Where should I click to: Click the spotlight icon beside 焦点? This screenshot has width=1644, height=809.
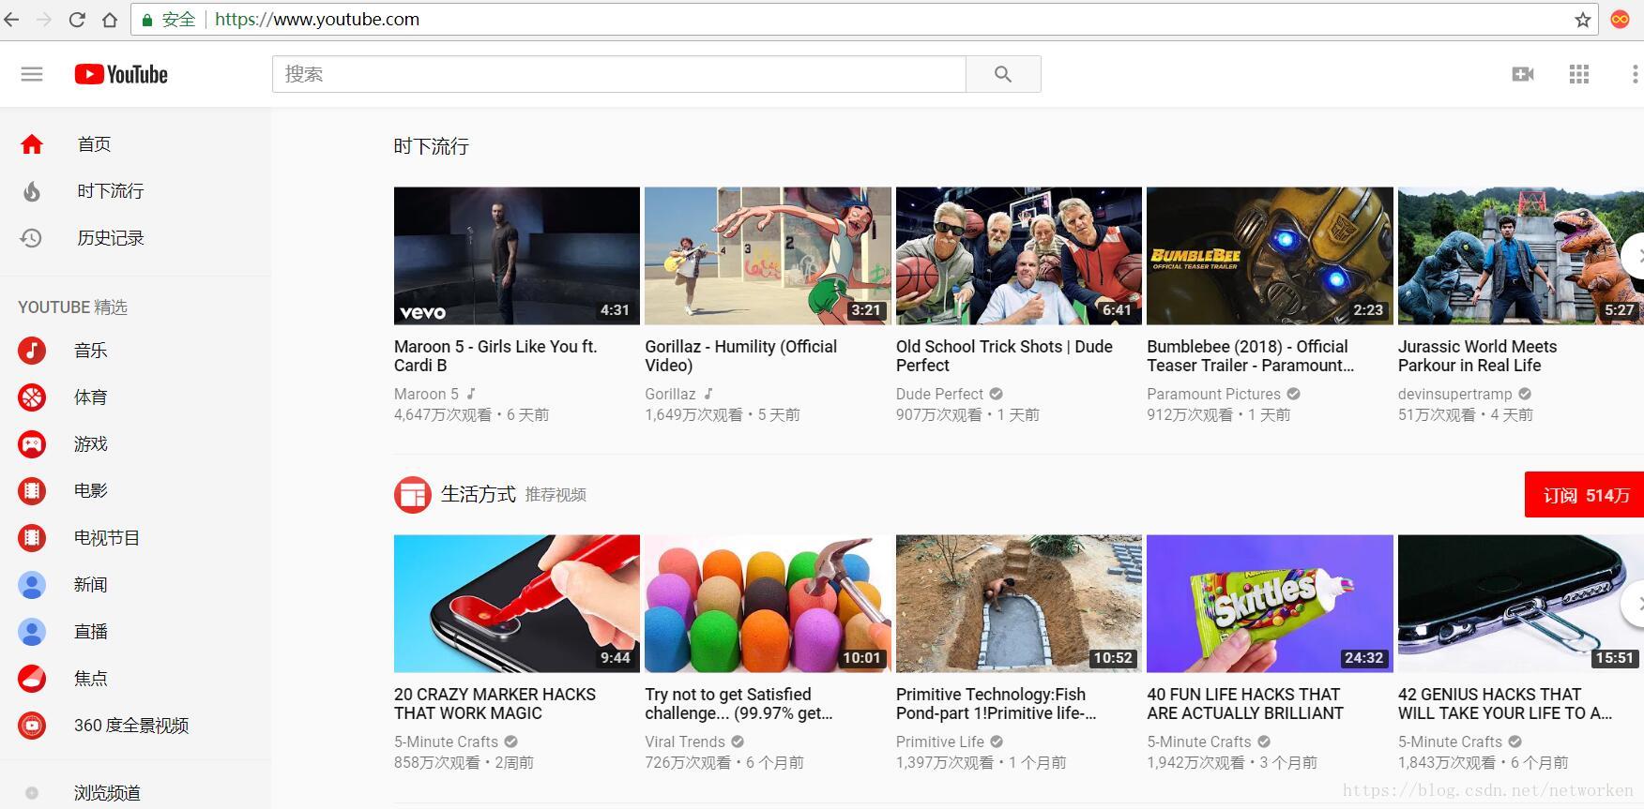[x=32, y=678]
